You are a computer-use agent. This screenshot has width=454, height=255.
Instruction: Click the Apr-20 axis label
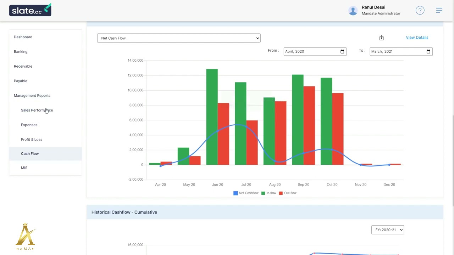(x=160, y=185)
